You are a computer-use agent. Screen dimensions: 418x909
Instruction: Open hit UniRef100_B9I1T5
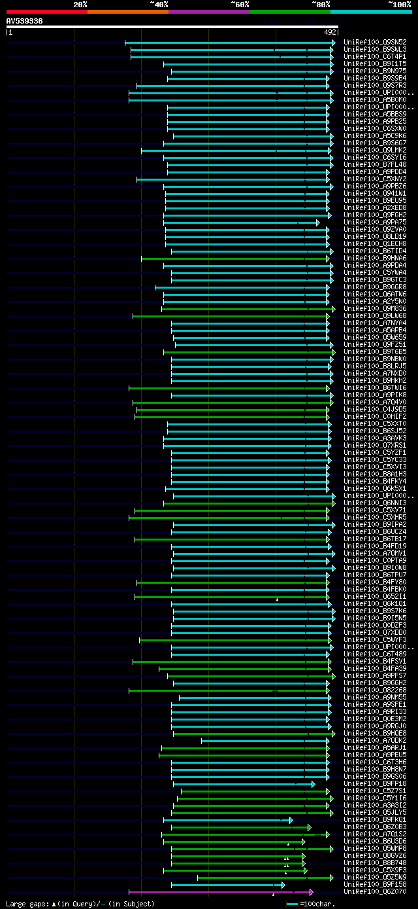375,63
